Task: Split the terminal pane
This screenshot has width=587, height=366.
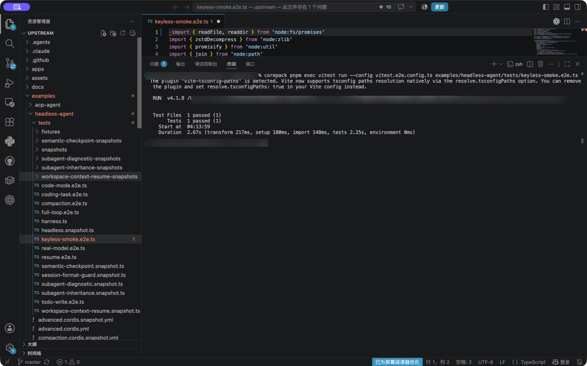Action: tap(530, 64)
